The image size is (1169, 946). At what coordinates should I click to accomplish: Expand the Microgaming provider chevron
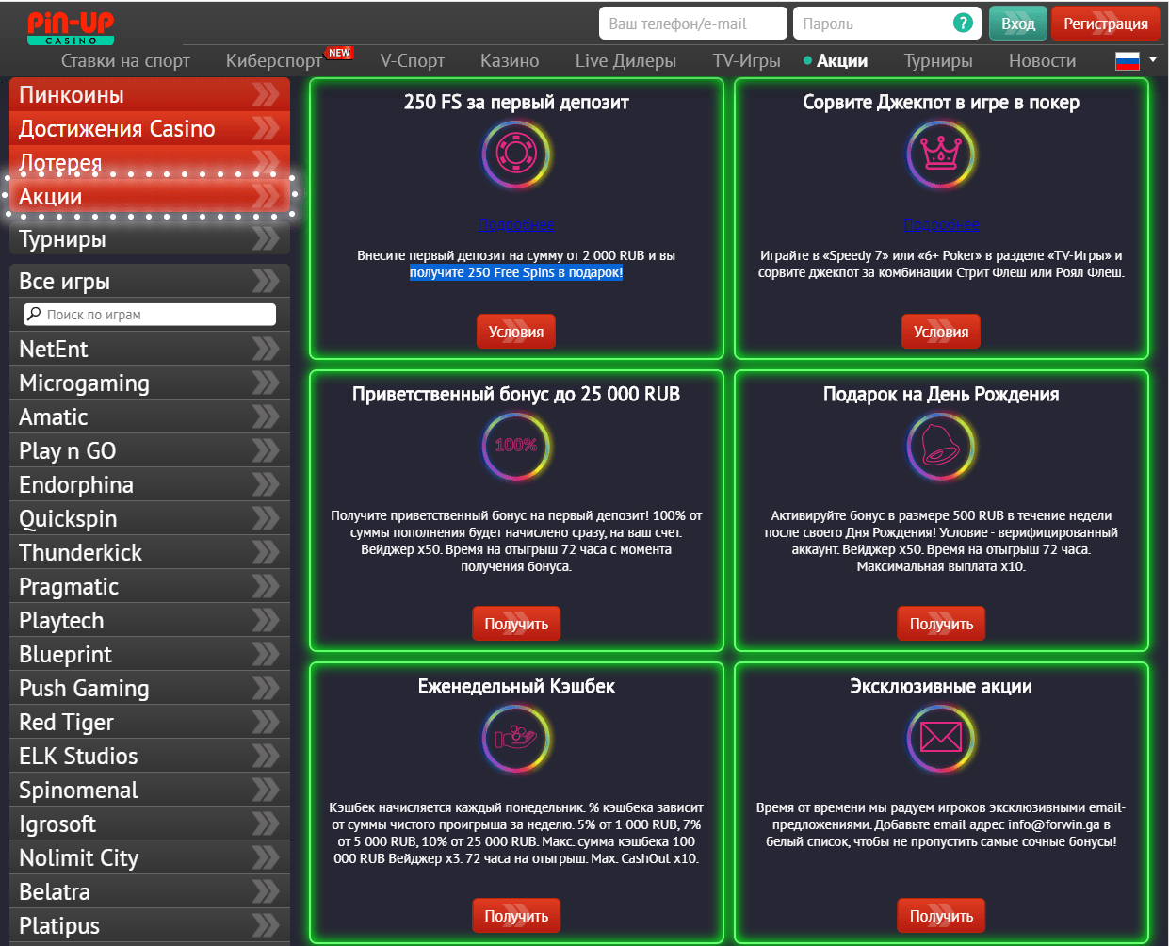pos(266,383)
